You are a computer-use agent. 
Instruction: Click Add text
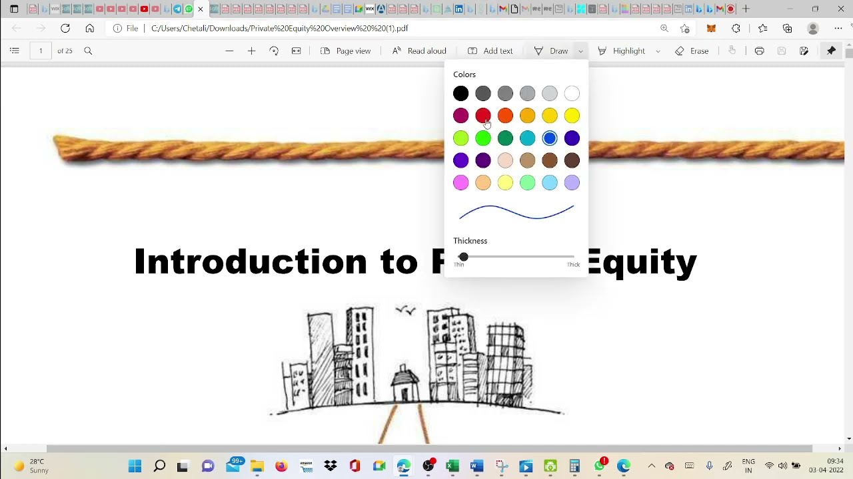click(x=490, y=51)
